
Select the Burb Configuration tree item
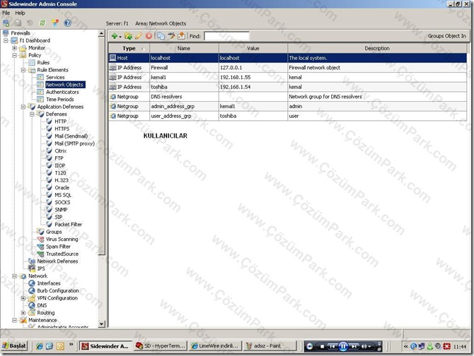coord(58,291)
